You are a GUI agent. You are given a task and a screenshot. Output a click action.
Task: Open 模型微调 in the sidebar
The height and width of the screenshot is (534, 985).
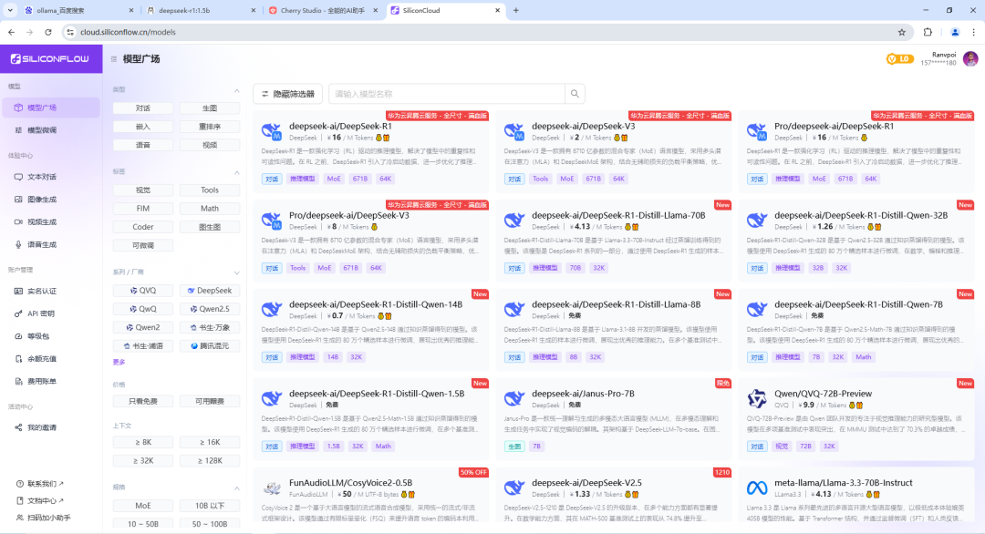(x=50, y=130)
